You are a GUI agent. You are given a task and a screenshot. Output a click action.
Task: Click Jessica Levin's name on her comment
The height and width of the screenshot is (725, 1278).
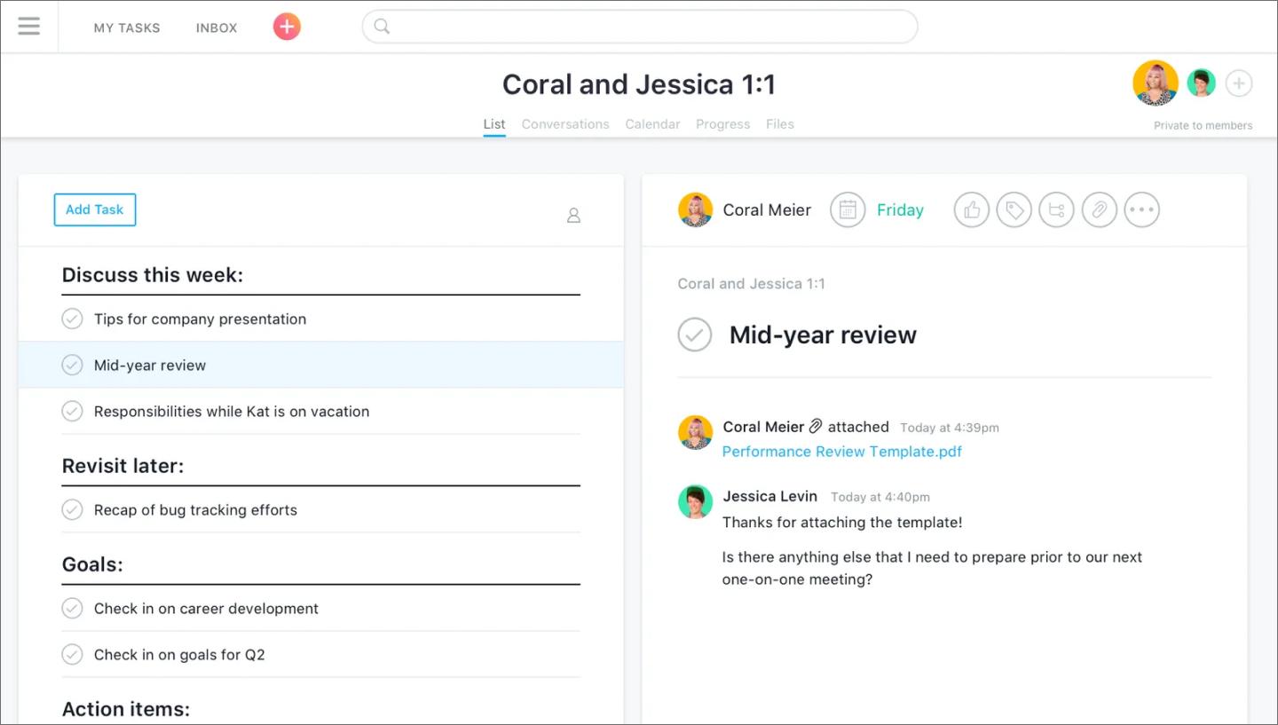point(769,496)
